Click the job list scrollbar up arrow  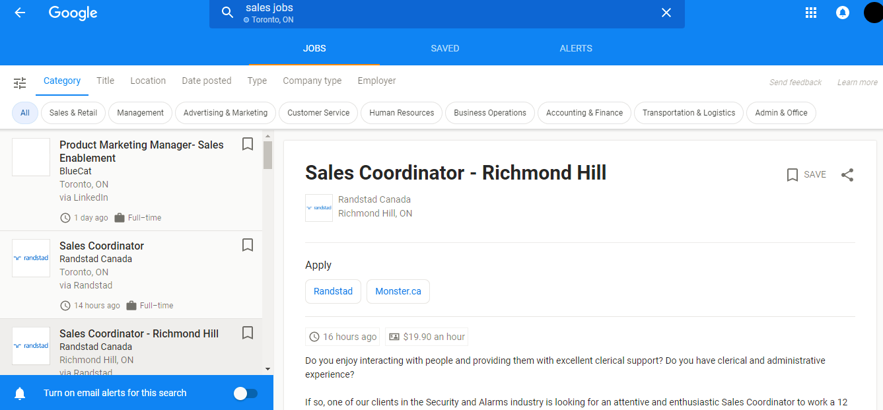pyautogui.click(x=267, y=137)
